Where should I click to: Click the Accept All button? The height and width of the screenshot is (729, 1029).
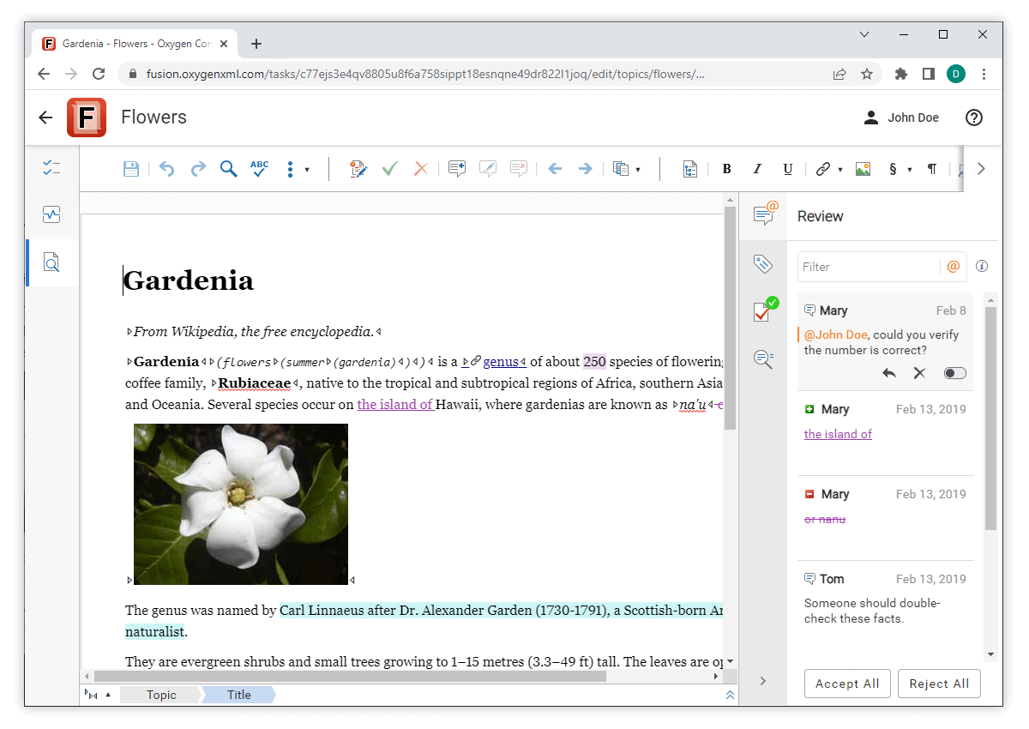coord(847,684)
